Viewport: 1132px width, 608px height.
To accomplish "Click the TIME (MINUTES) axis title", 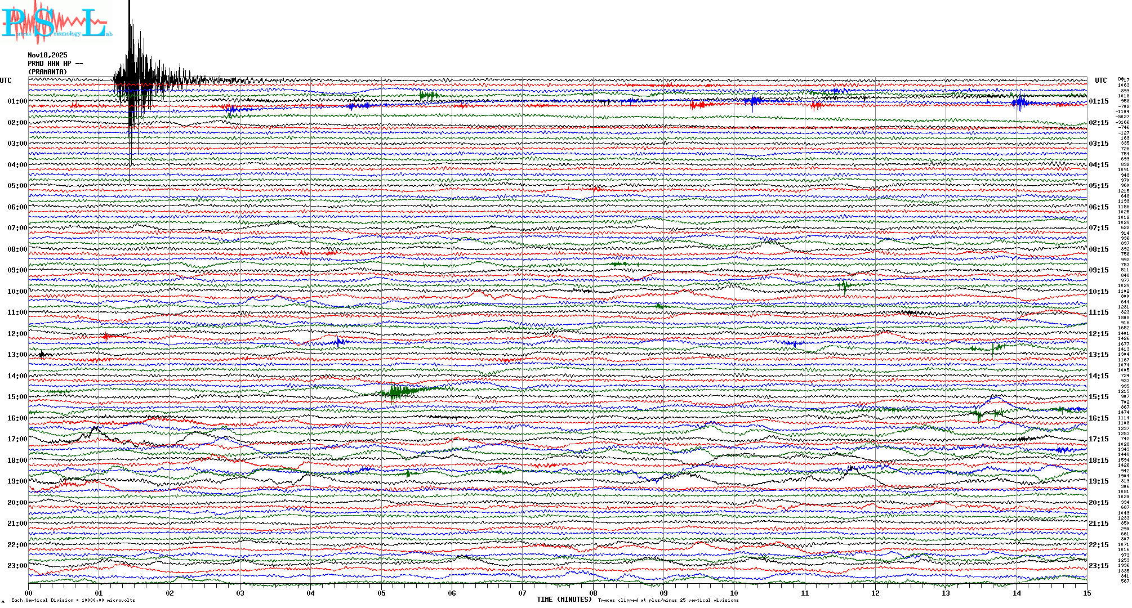I will 564,600.
